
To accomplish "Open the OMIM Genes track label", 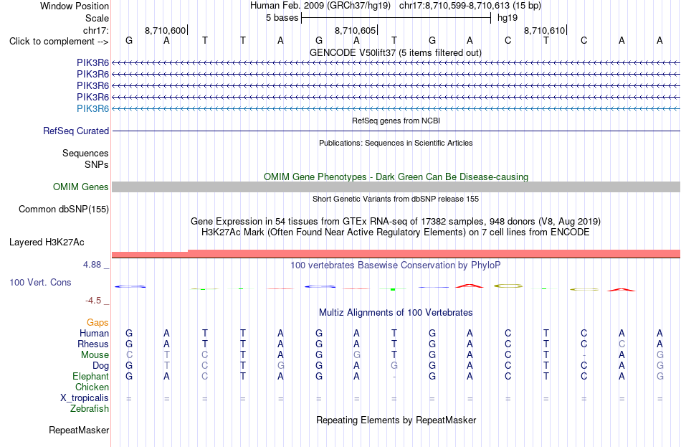I will point(81,187).
